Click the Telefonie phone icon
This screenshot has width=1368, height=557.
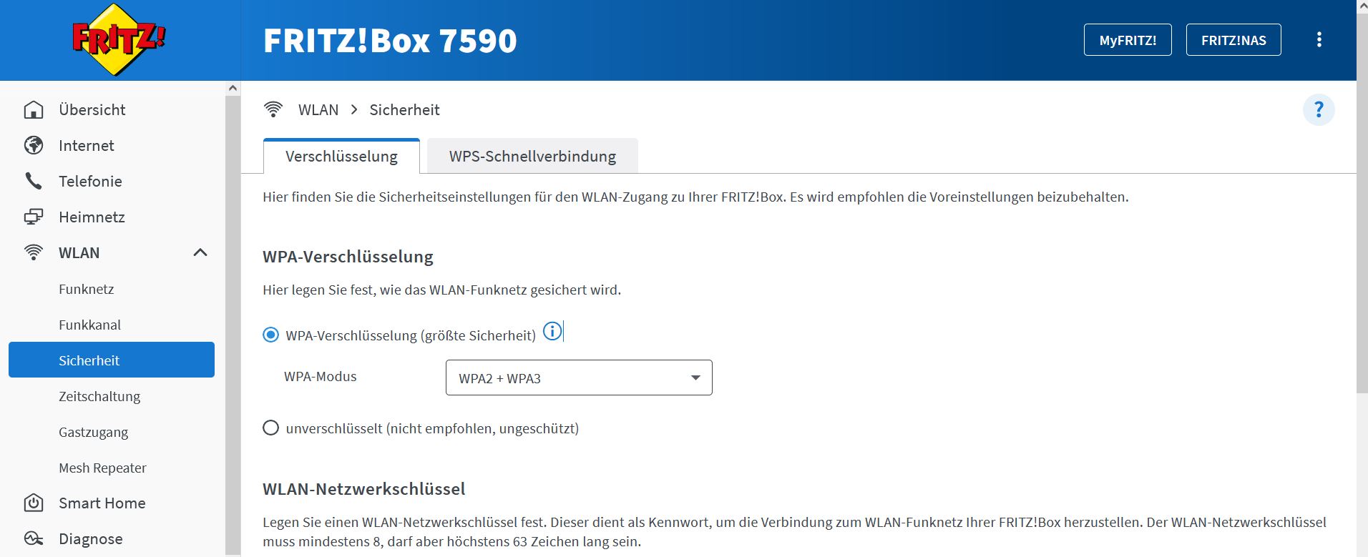coord(34,181)
